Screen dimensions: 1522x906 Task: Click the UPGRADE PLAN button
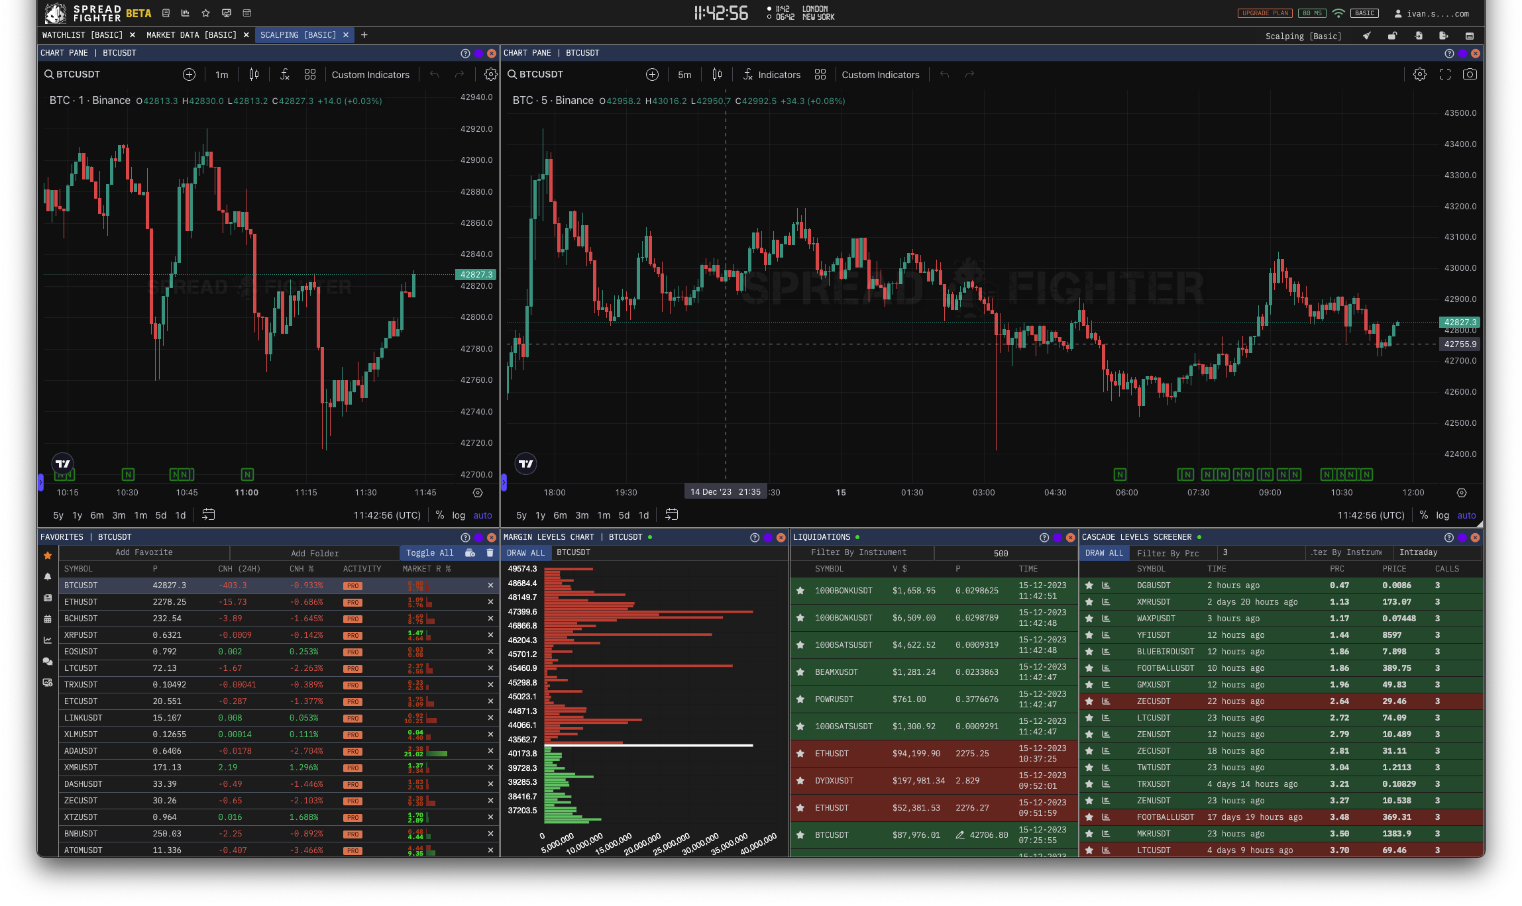tap(1265, 13)
